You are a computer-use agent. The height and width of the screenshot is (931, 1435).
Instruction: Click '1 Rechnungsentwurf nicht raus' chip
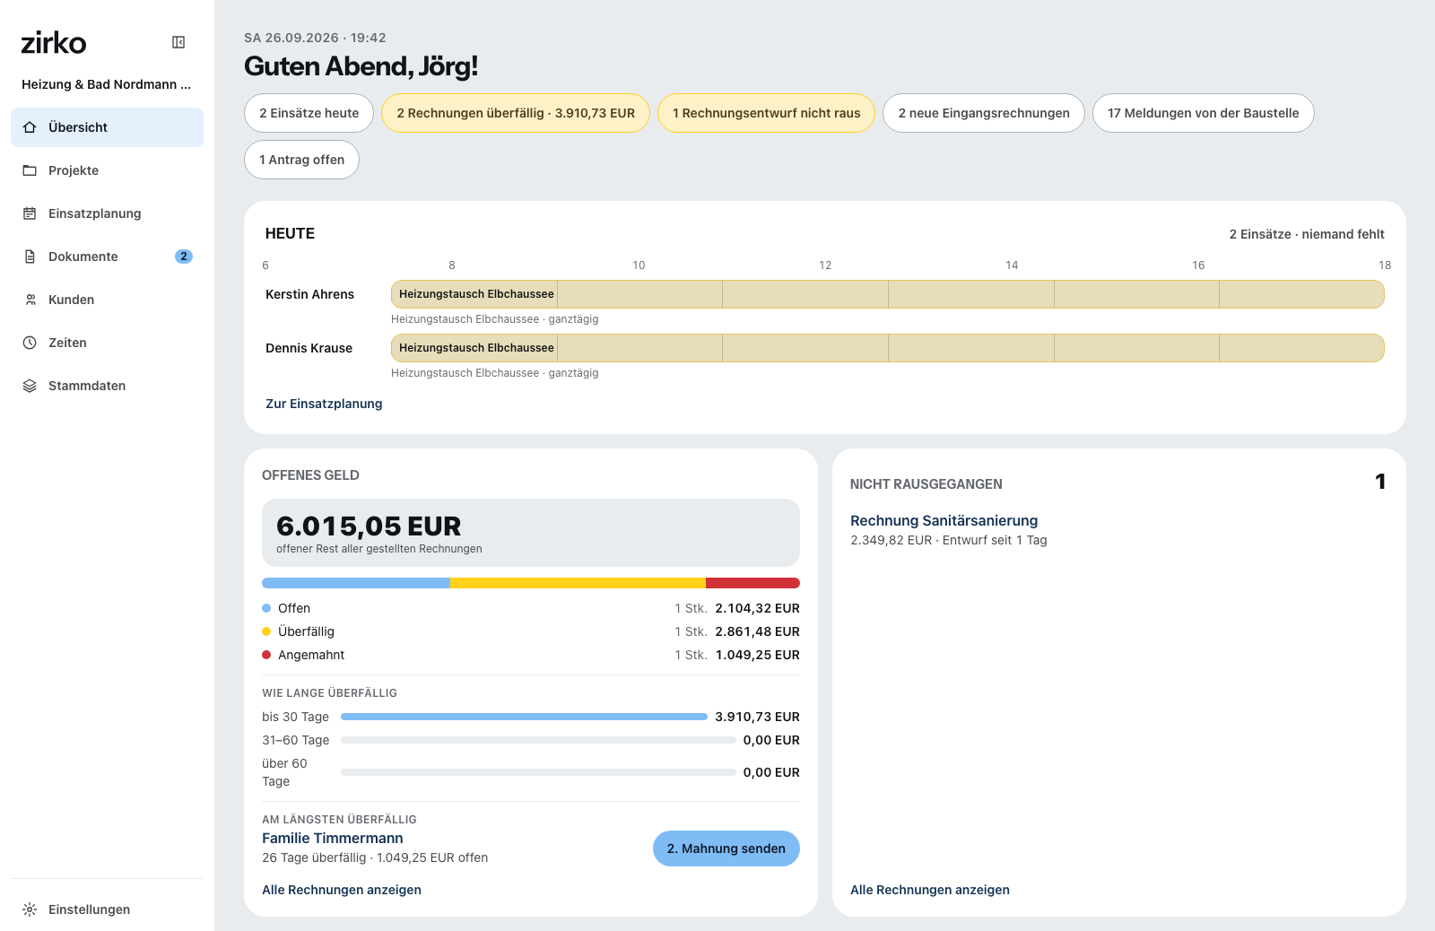[766, 113]
